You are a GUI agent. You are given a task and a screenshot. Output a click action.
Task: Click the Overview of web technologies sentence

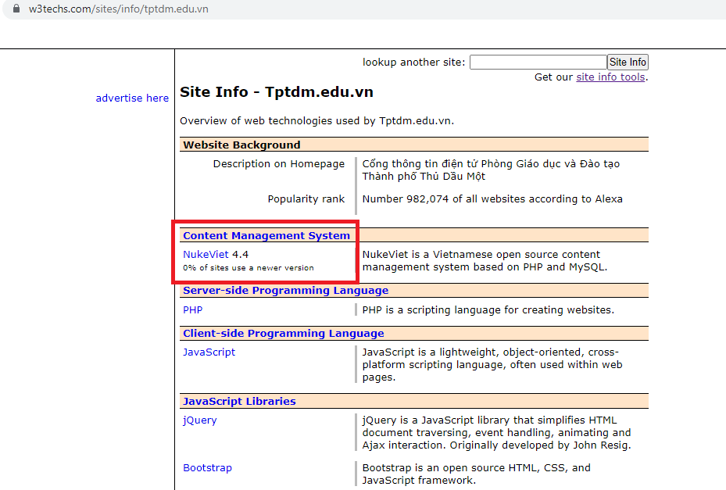coord(317,121)
